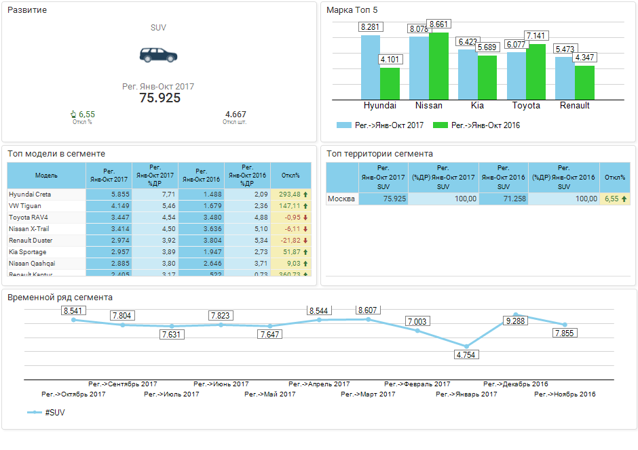Click the green legend swatch for Янв-Окт 2016

point(440,125)
